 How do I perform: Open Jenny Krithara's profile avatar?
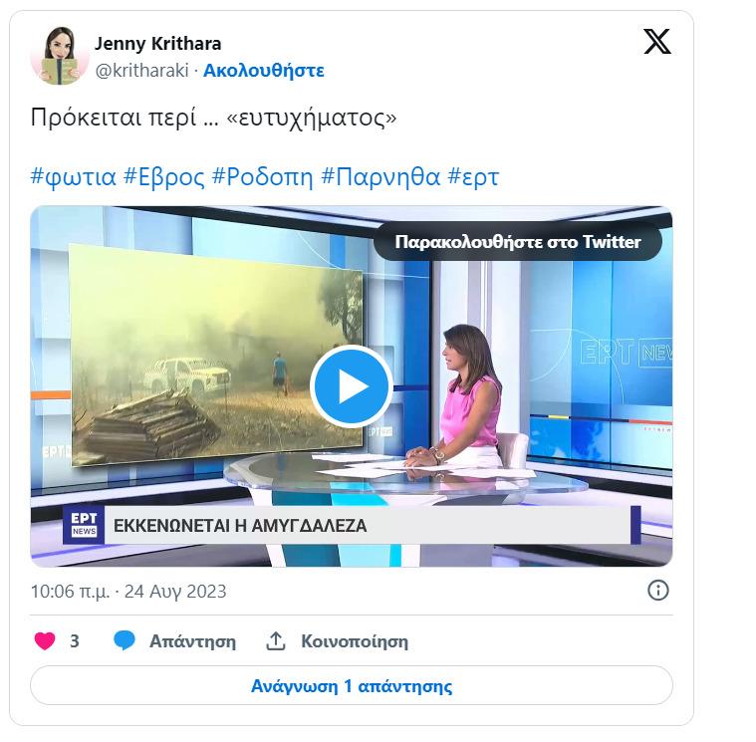click(x=60, y=56)
